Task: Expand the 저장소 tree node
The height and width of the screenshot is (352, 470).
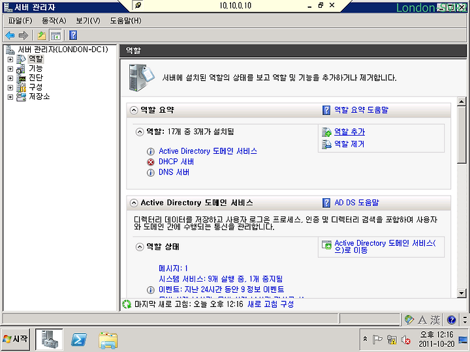Action: click(x=10, y=97)
